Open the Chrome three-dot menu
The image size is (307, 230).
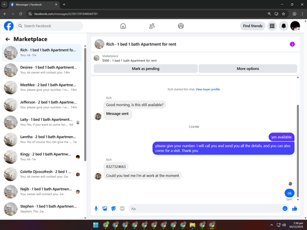(302, 13)
